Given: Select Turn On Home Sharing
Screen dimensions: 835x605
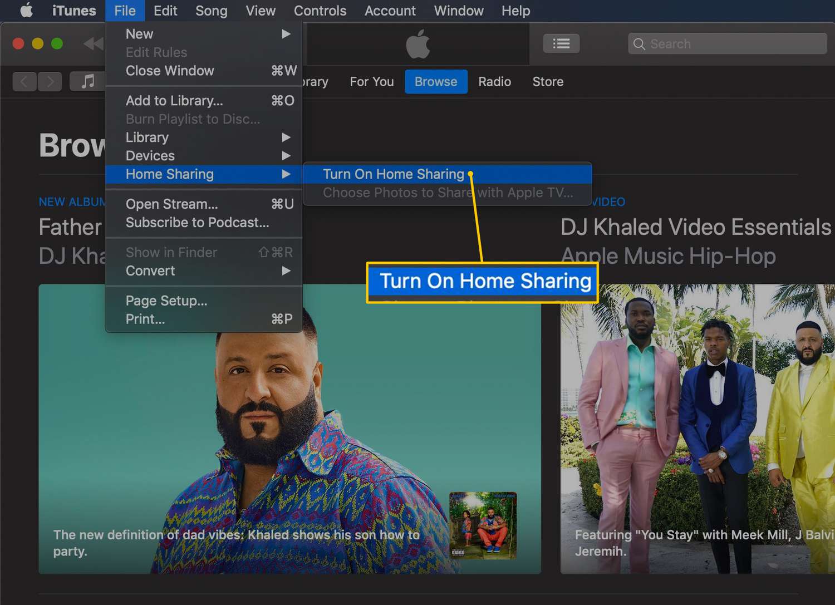Looking at the screenshot, I should [x=393, y=174].
